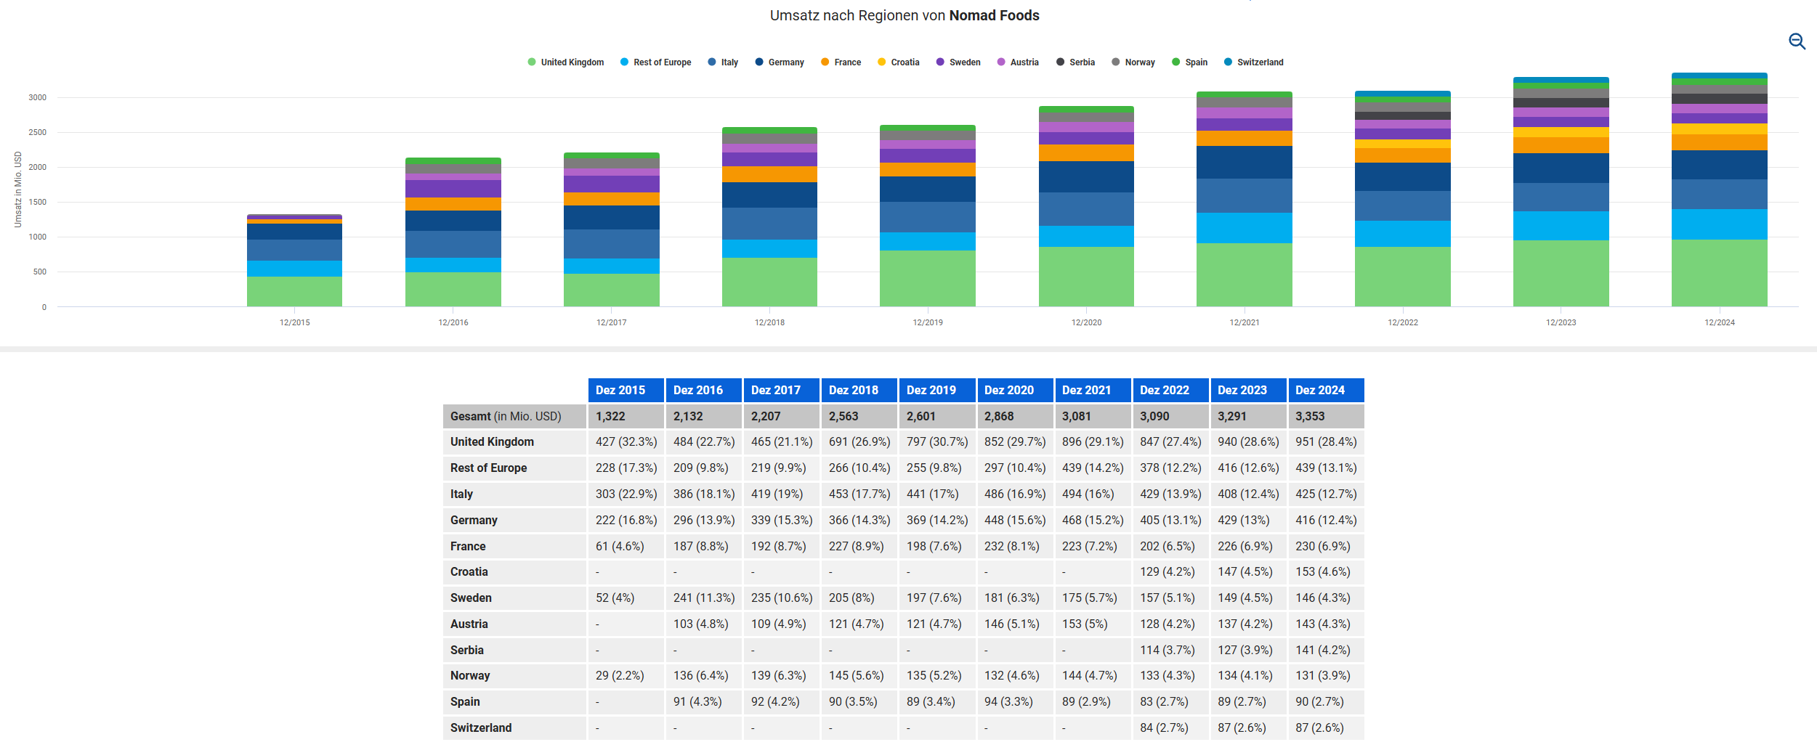Viewport: 1817px width, 750px height.
Task: Click the 12/2015 bar's green segment
Action: (x=294, y=291)
